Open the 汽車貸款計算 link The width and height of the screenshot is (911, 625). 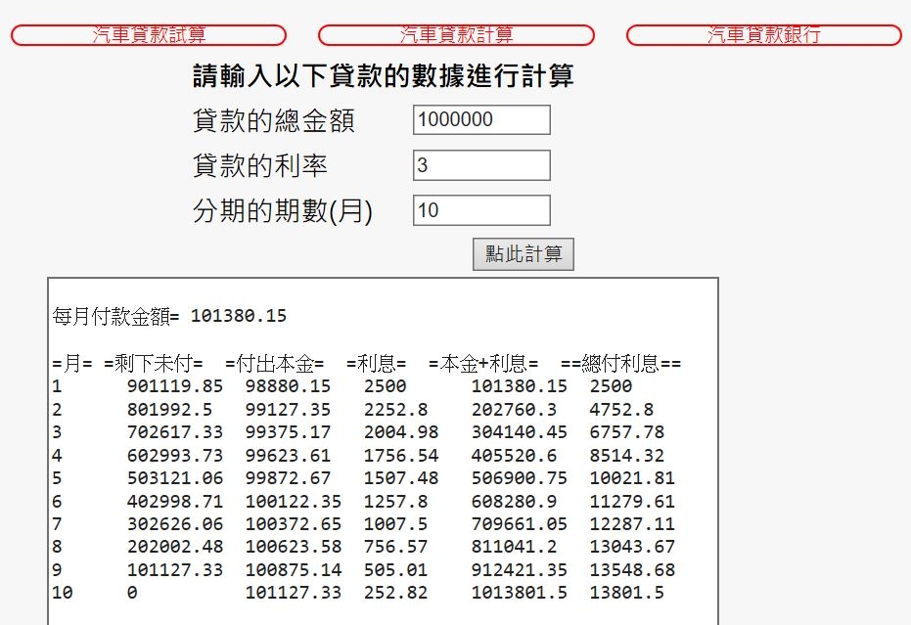pos(456,35)
